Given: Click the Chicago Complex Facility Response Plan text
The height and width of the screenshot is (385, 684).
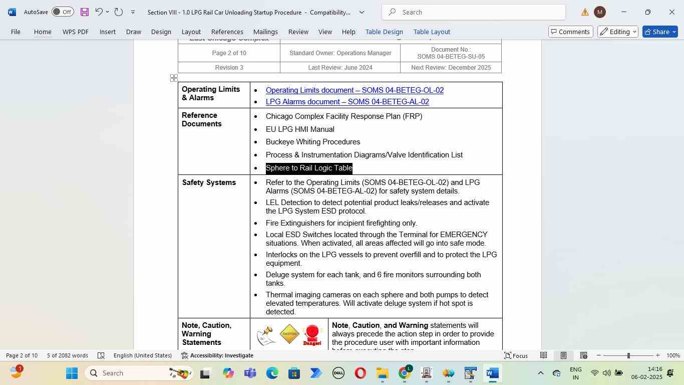Looking at the screenshot, I should (344, 116).
